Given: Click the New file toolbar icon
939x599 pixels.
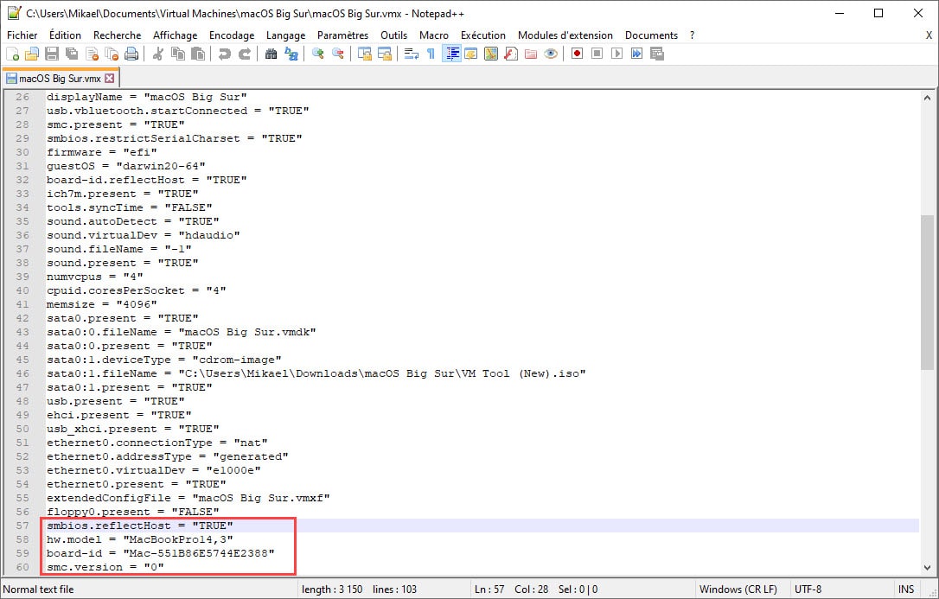Looking at the screenshot, I should pyautogui.click(x=12, y=54).
